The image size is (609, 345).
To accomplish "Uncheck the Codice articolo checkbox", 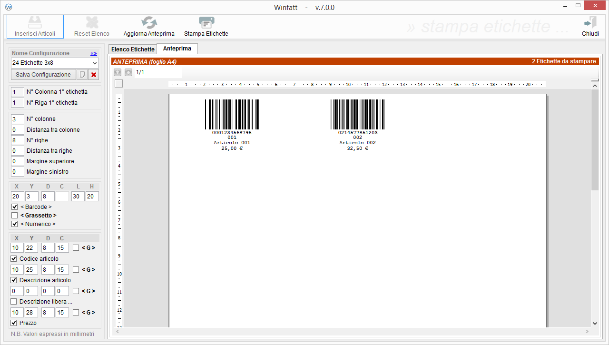I will click(14, 259).
